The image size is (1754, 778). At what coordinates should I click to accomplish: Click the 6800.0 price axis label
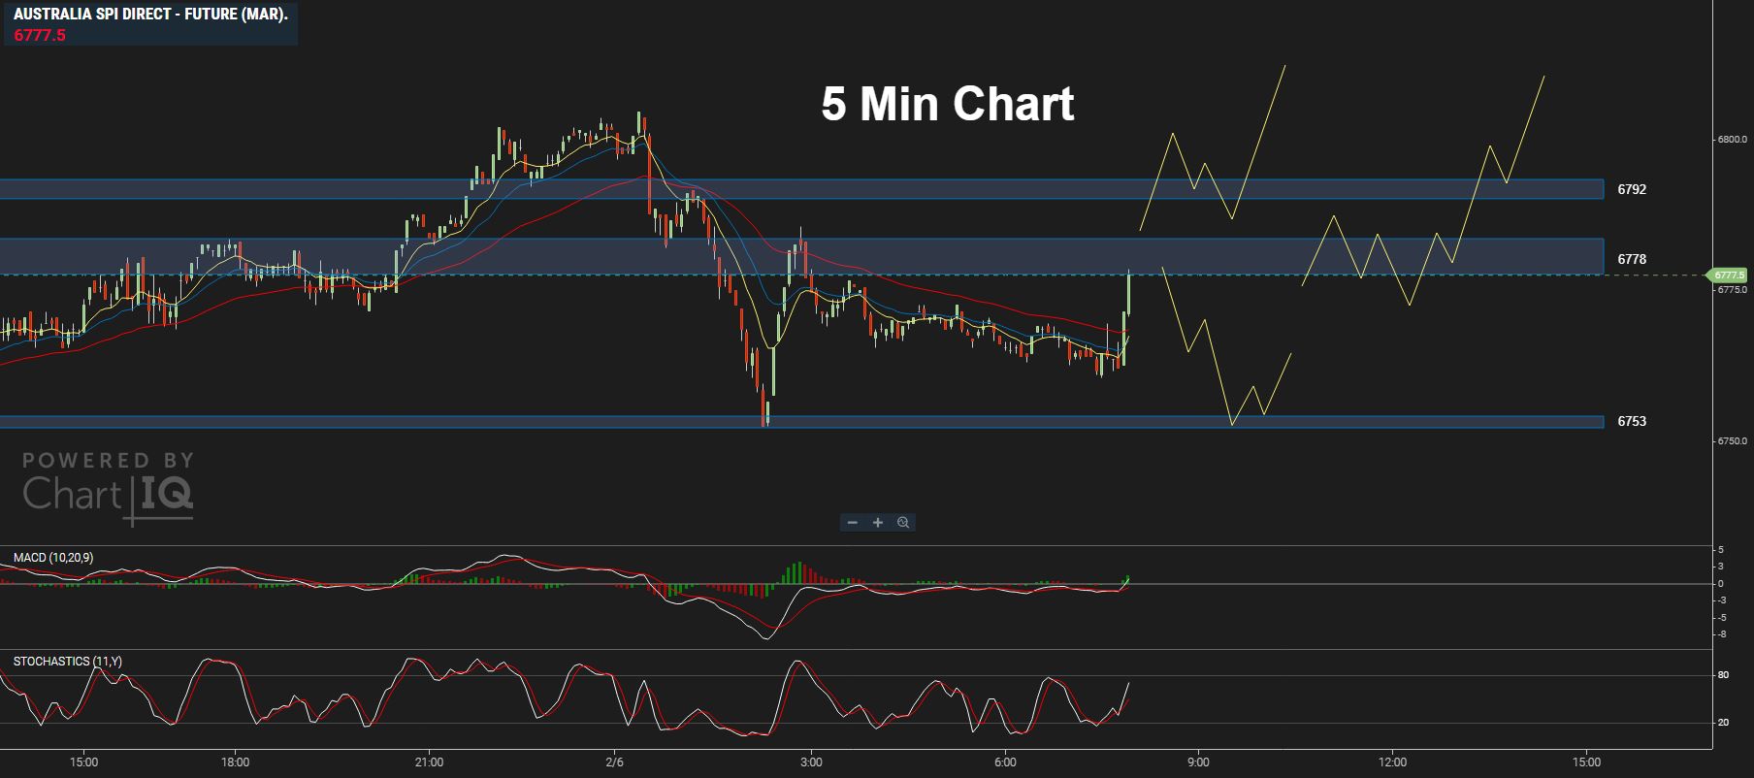tap(1732, 140)
